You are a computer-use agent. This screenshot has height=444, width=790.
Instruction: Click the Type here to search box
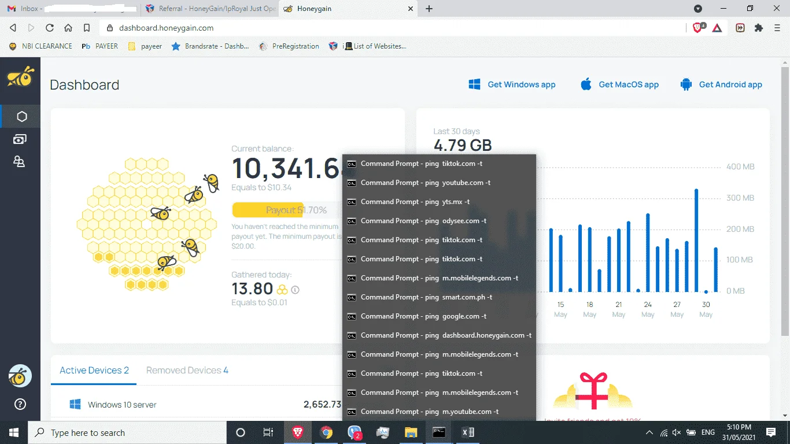(x=127, y=432)
